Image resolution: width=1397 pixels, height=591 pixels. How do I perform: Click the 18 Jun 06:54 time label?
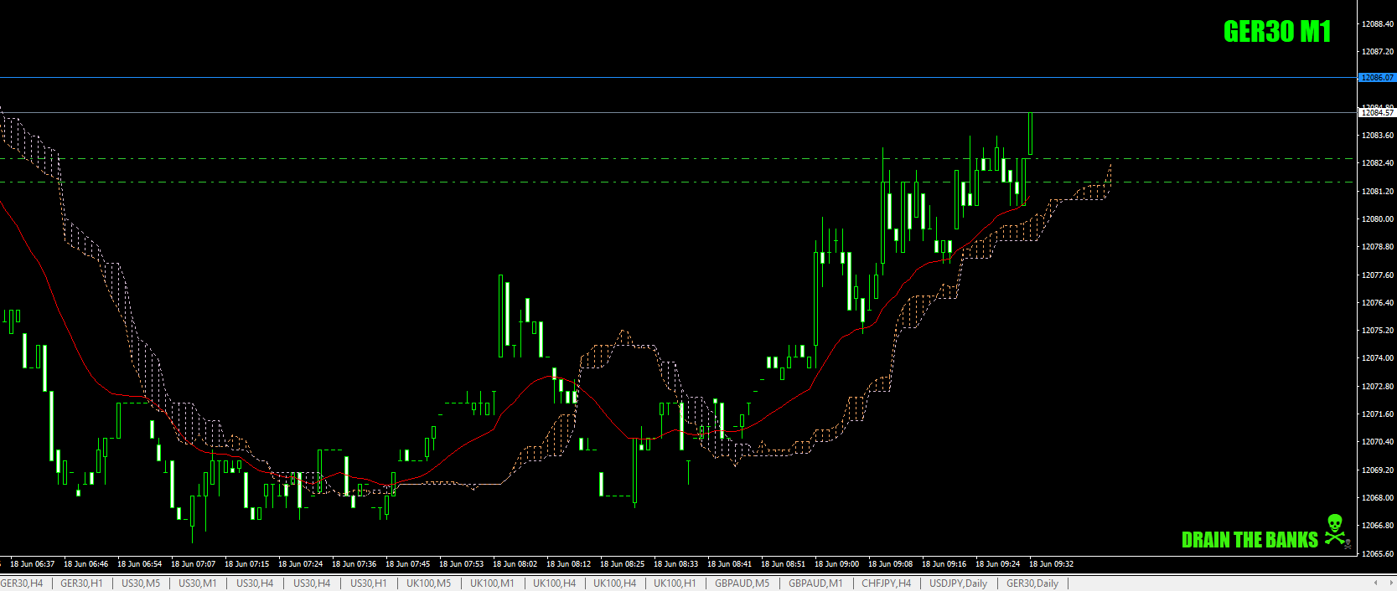click(139, 564)
